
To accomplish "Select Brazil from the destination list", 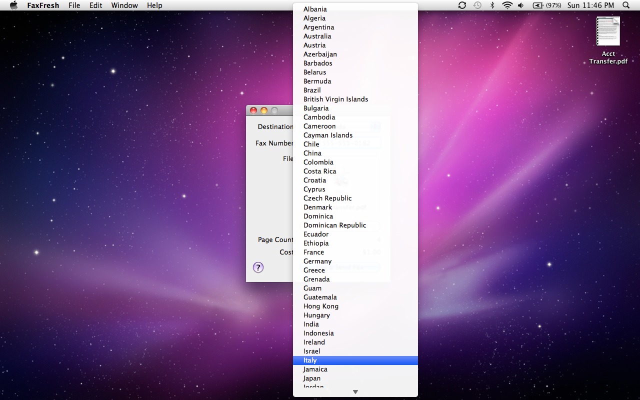I will [355, 90].
